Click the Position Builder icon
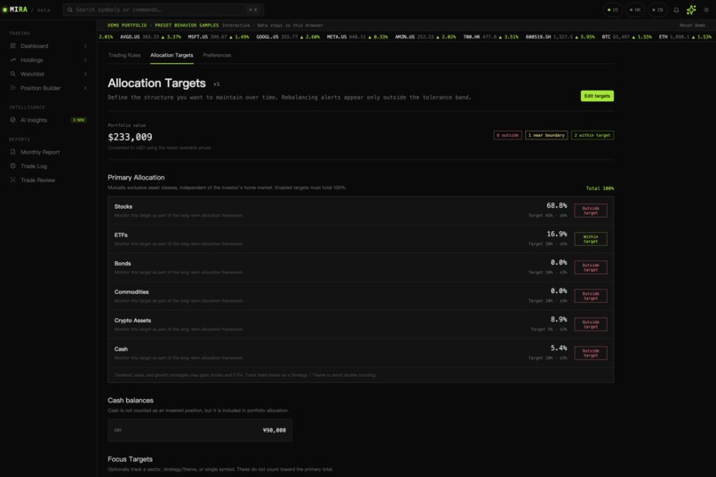This screenshot has height=477, width=716. pyautogui.click(x=12, y=88)
